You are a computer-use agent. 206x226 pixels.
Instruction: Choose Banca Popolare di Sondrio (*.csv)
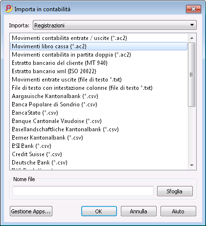54,104
